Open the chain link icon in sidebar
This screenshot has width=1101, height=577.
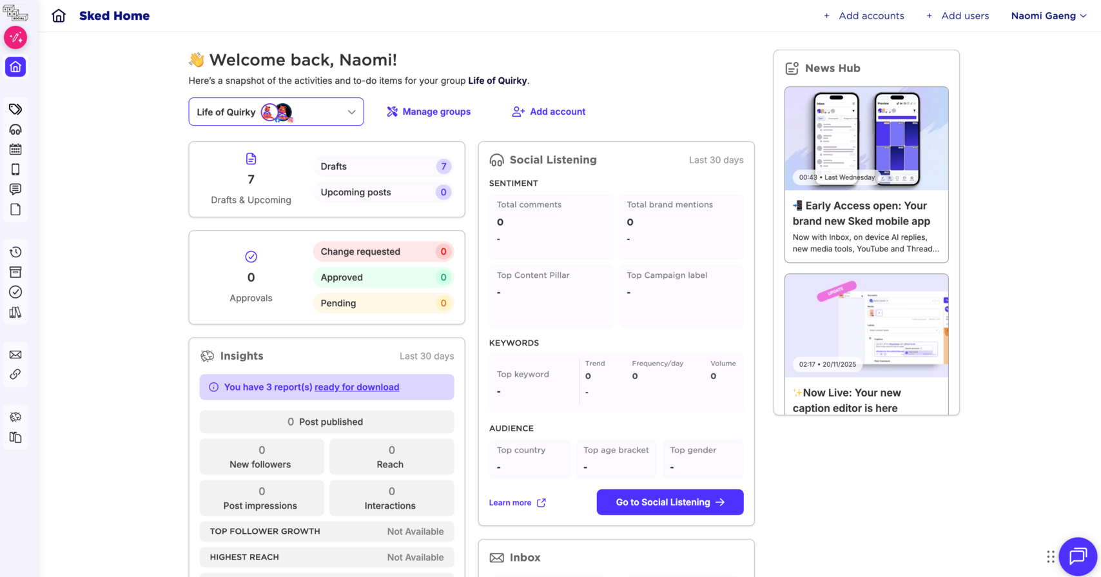coord(15,375)
